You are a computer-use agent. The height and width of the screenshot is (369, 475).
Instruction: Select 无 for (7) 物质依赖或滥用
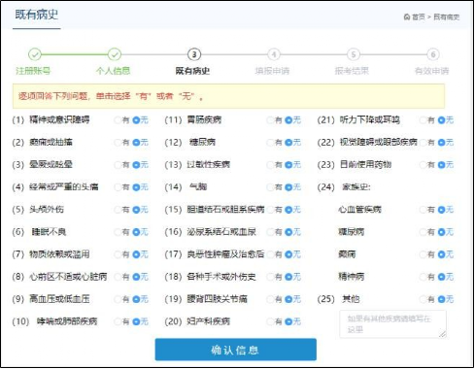point(136,254)
